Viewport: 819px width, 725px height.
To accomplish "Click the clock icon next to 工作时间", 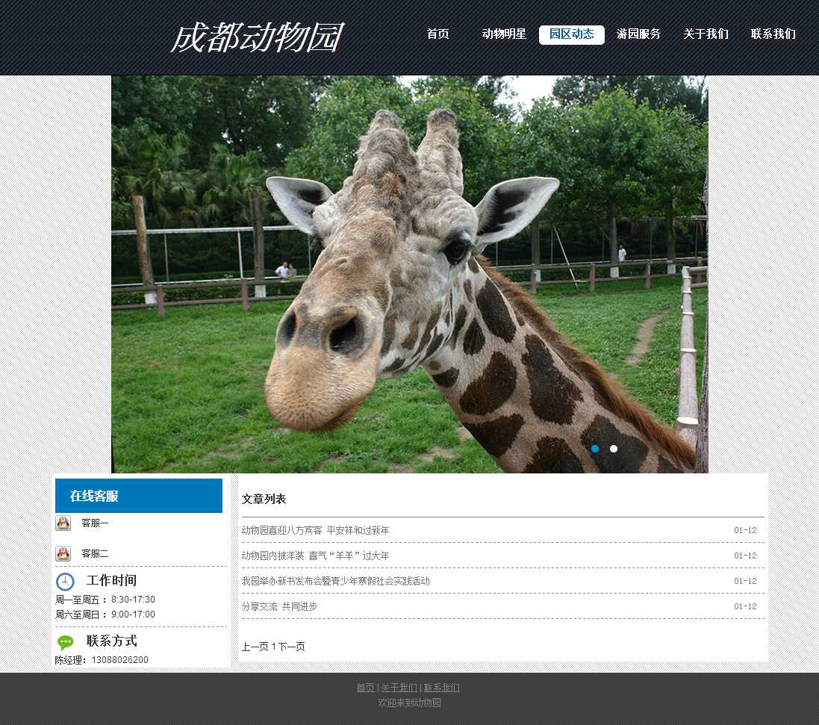I will tap(65, 581).
